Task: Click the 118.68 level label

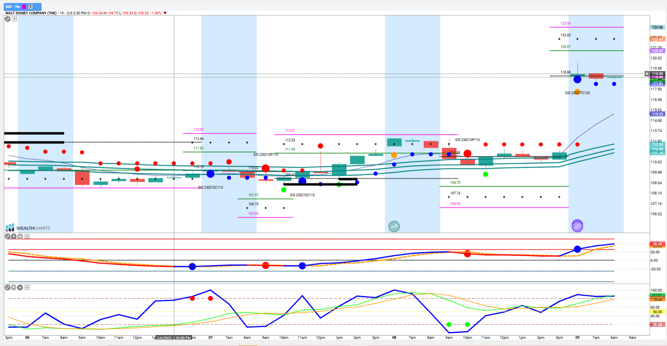Action: click(x=566, y=72)
